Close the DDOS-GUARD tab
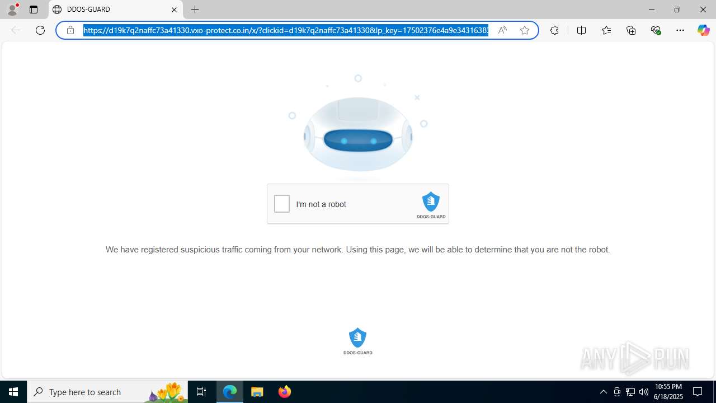The height and width of the screenshot is (403, 716). tap(174, 10)
